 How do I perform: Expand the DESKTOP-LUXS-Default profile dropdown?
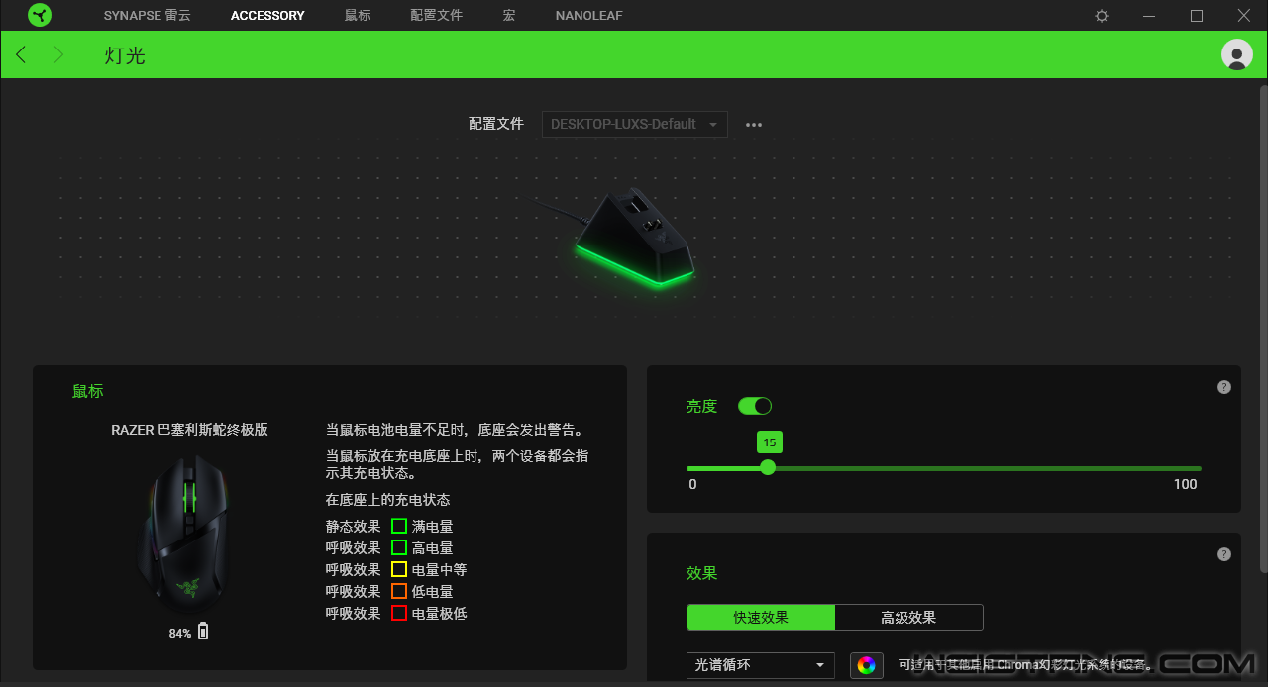tap(634, 124)
